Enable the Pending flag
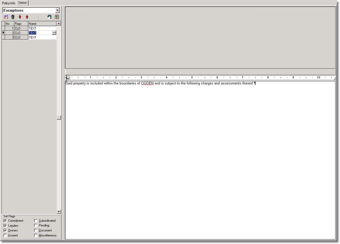This screenshot has width=340, height=244. click(36, 225)
